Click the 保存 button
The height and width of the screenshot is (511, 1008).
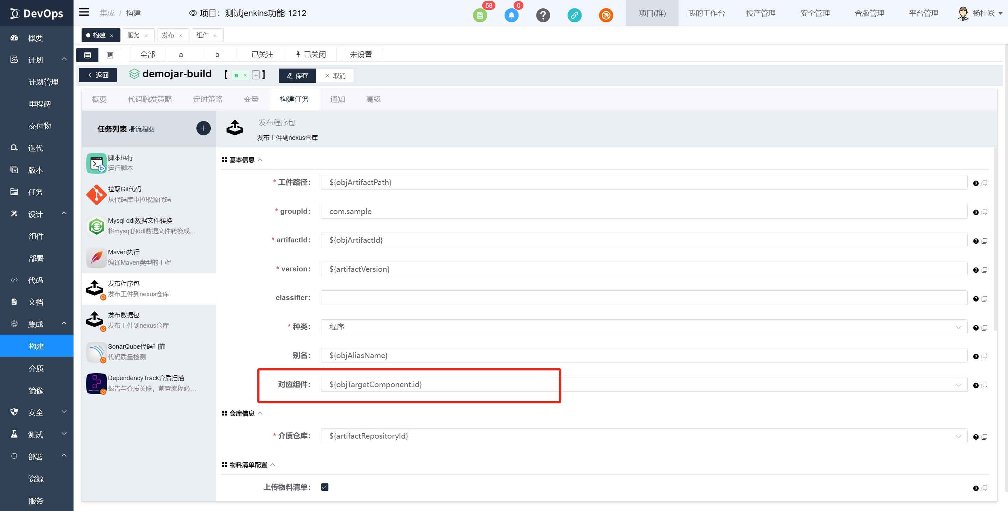pyautogui.click(x=297, y=76)
